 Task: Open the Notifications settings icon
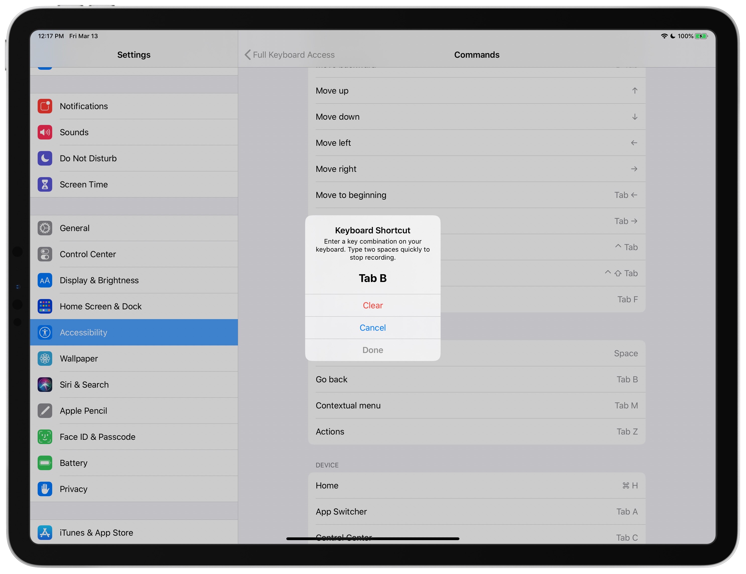click(x=45, y=106)
